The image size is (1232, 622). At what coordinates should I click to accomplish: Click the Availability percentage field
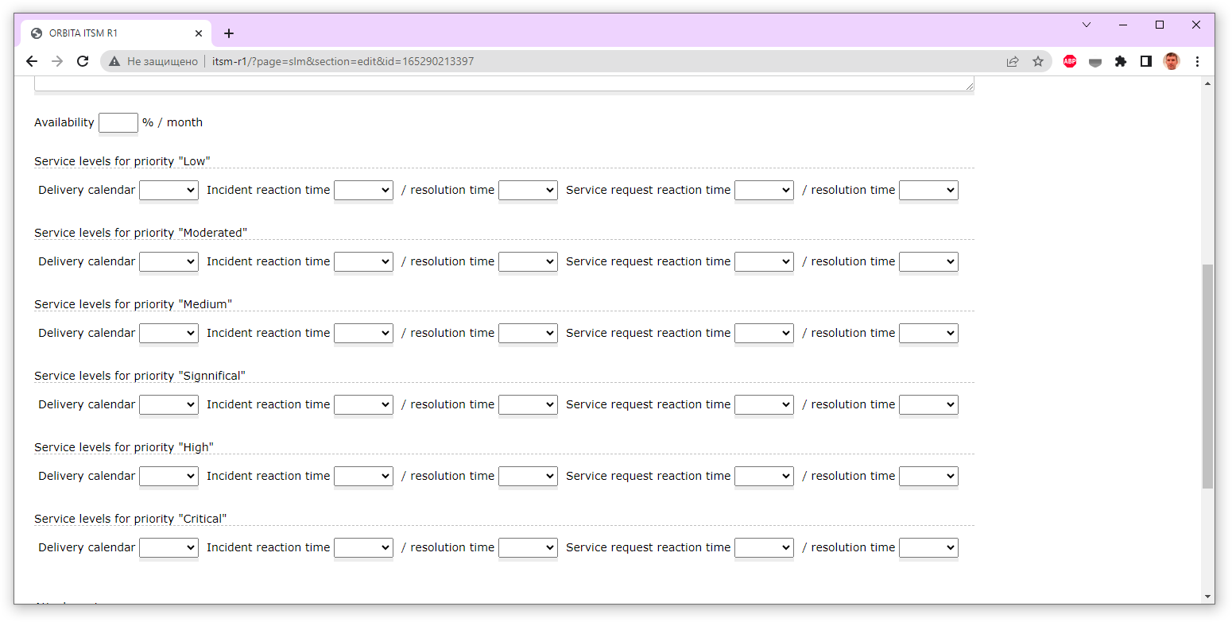pos(118,122)
